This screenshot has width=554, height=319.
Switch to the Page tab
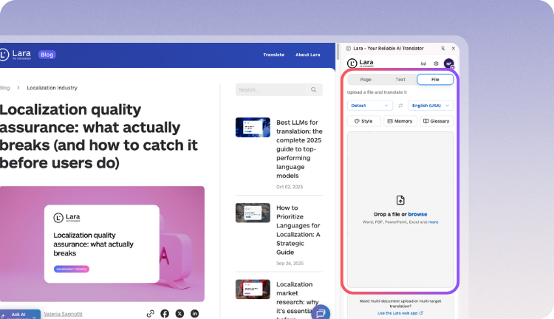366,80
